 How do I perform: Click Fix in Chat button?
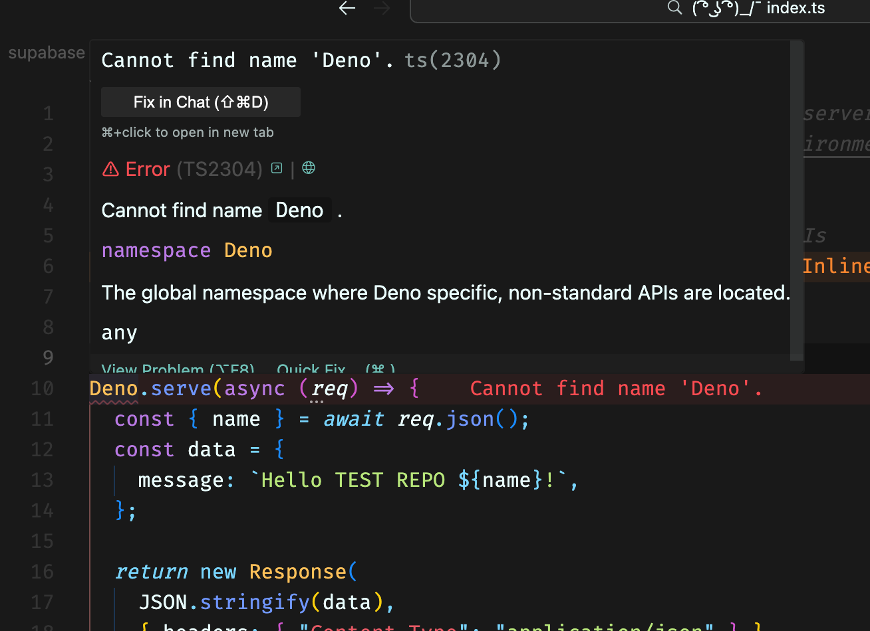click(x=201, y=102)
